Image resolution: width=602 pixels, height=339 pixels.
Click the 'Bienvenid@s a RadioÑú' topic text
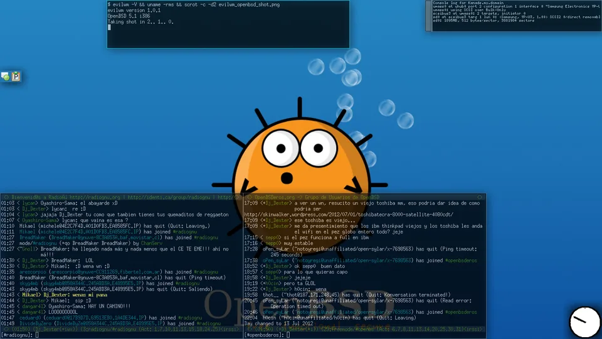pyautogui.click(x=40, y=197)
